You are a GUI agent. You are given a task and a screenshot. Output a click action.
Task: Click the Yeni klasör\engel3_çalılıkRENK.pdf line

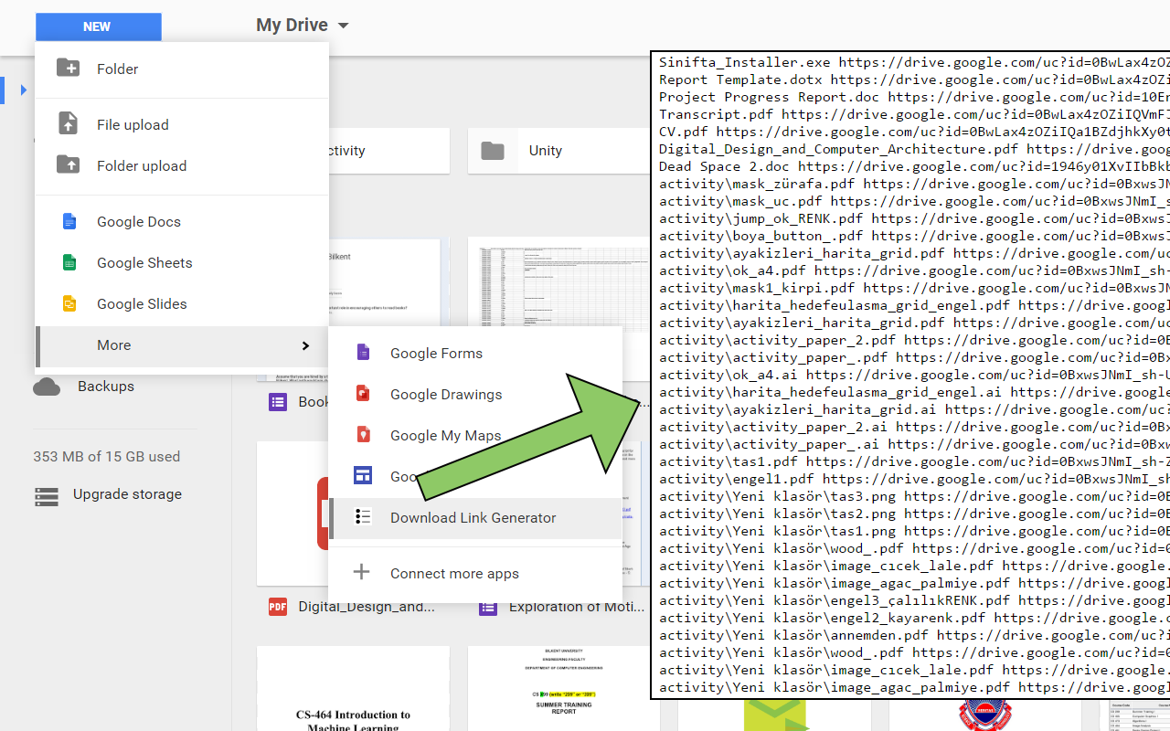(914, 600)
